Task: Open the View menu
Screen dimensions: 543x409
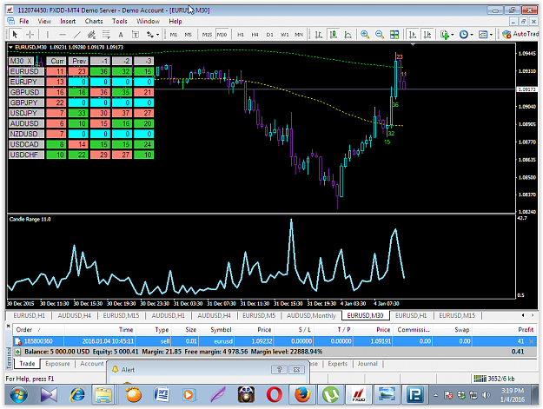Action: (44, 21)
